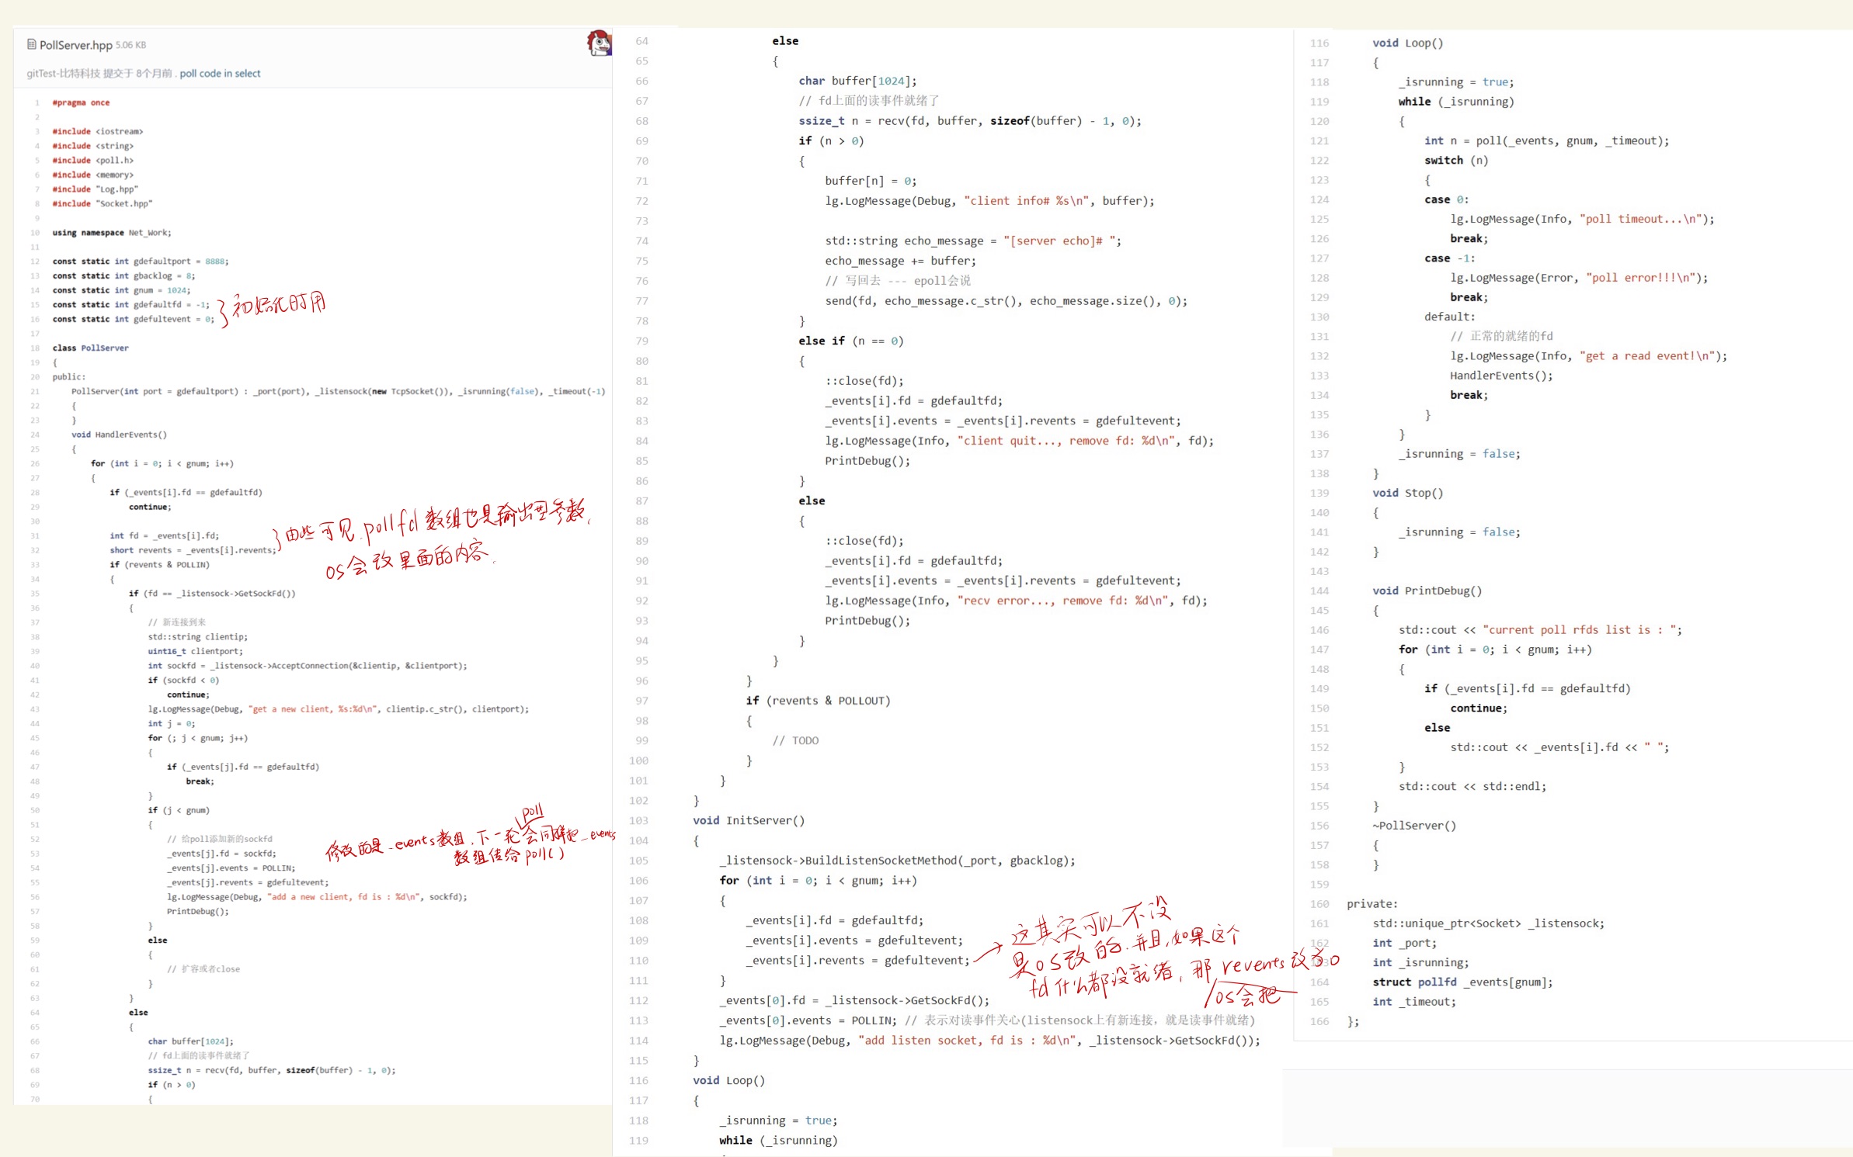
Task: Click the '#pragma once' line of code
Action: pos(81,102)
